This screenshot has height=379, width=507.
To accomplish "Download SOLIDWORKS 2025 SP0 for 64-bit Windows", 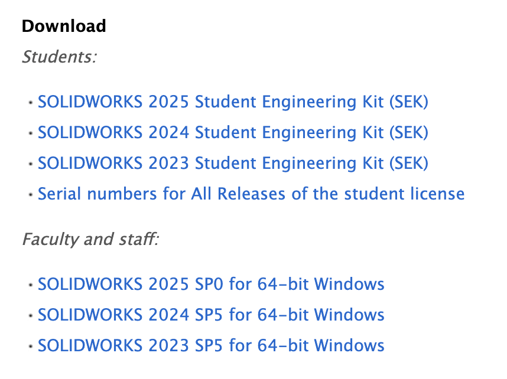I will pos(211,285).
